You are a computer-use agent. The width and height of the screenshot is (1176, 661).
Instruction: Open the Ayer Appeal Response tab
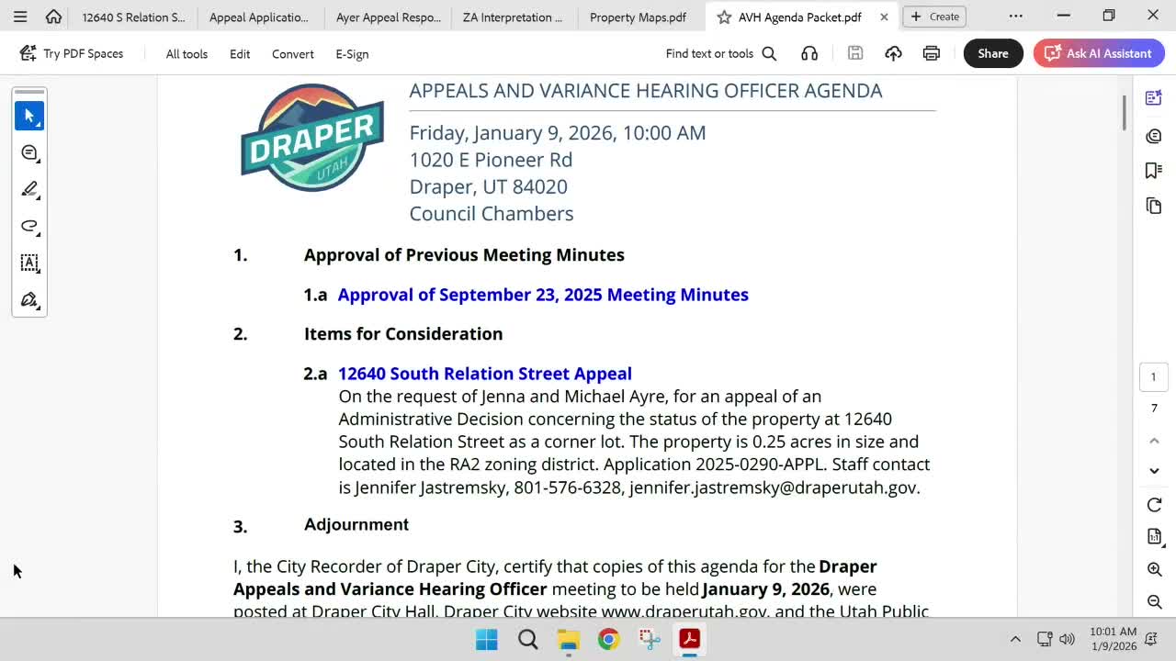[x=389, y=17]
